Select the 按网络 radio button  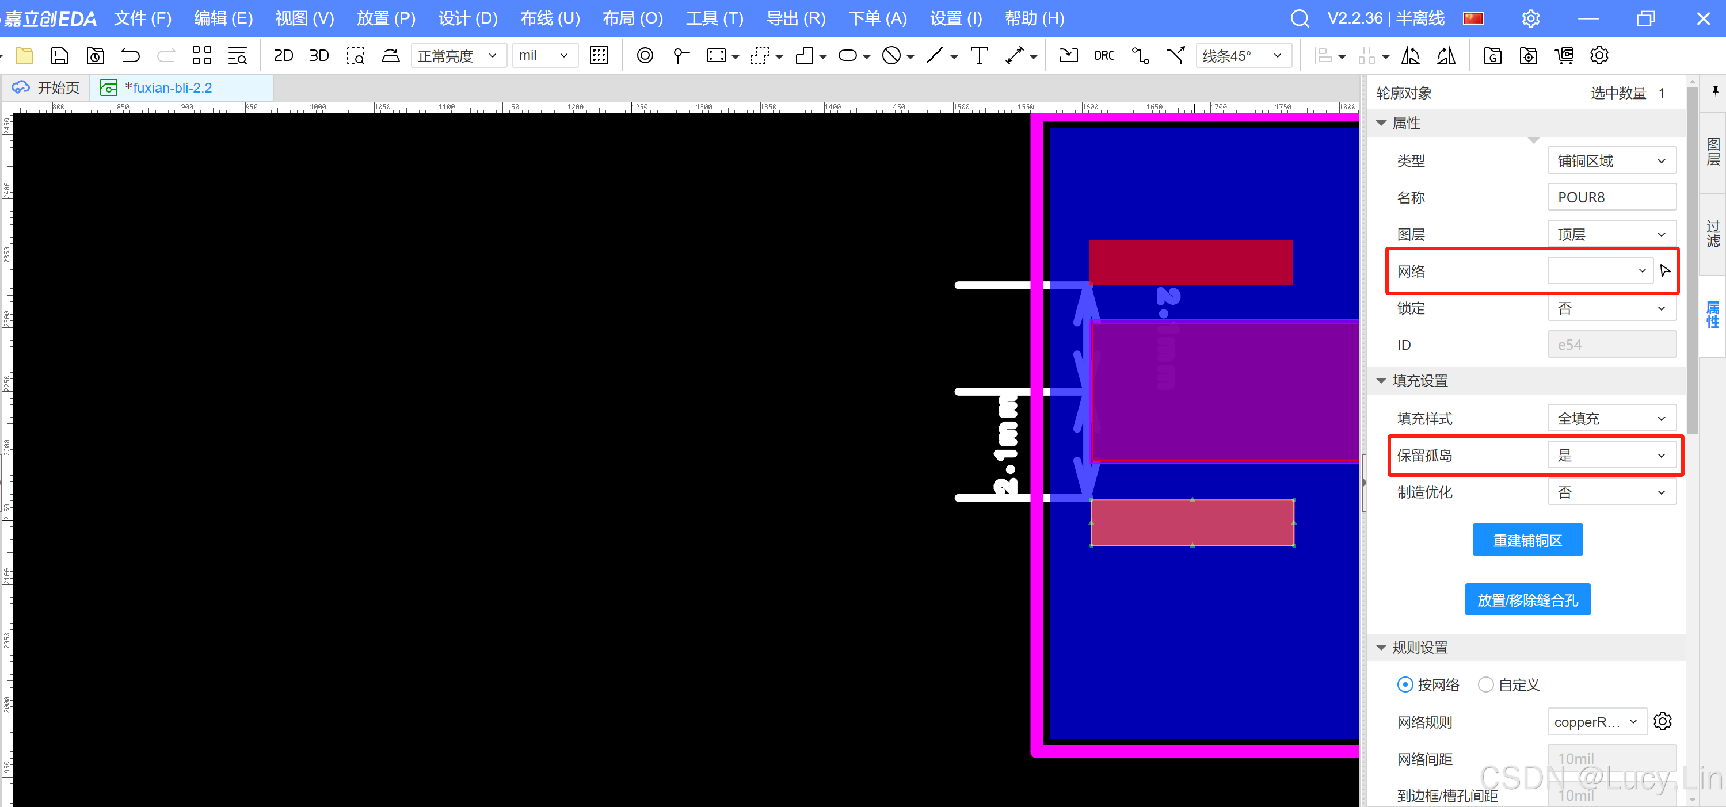[x=1405, y=684]
